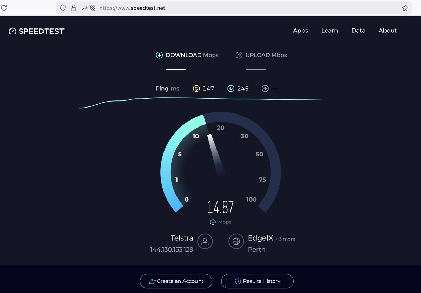The image size is (421, 293).
Task: Click the Speedtest logo
Action: (37, 31)
